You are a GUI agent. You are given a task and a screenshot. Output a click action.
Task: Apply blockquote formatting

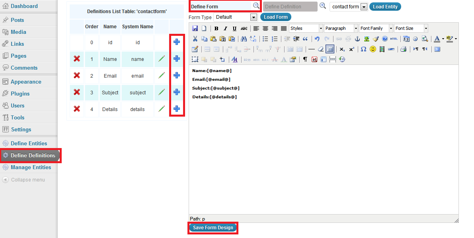(305, 39)
